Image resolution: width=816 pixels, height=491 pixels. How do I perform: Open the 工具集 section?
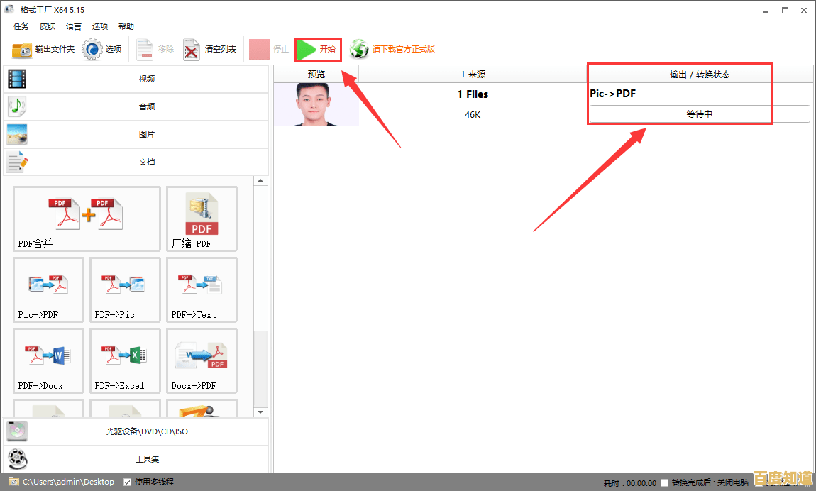coord(147,459)
